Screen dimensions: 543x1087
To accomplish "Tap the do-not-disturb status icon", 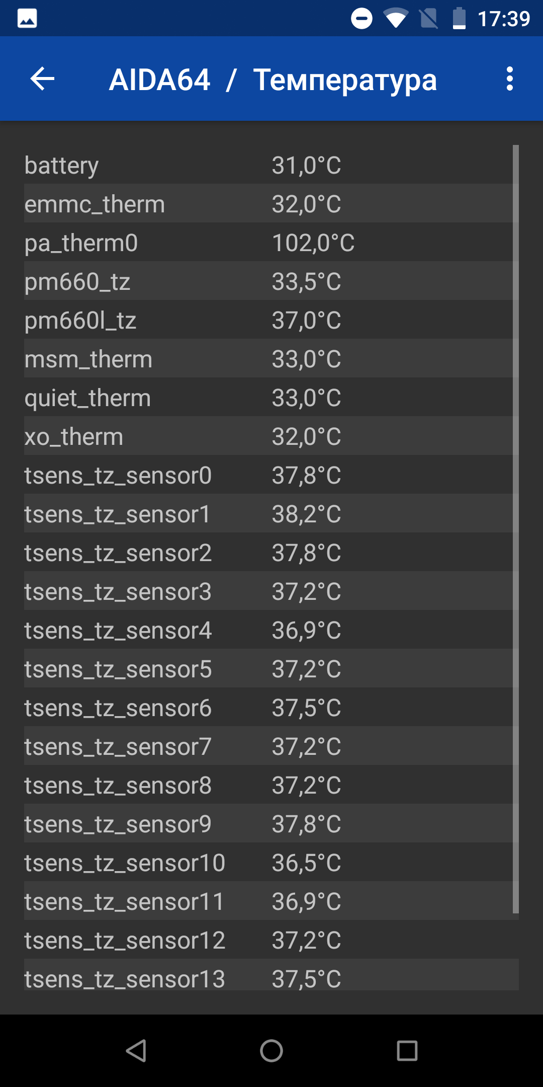I will (361, 19).
